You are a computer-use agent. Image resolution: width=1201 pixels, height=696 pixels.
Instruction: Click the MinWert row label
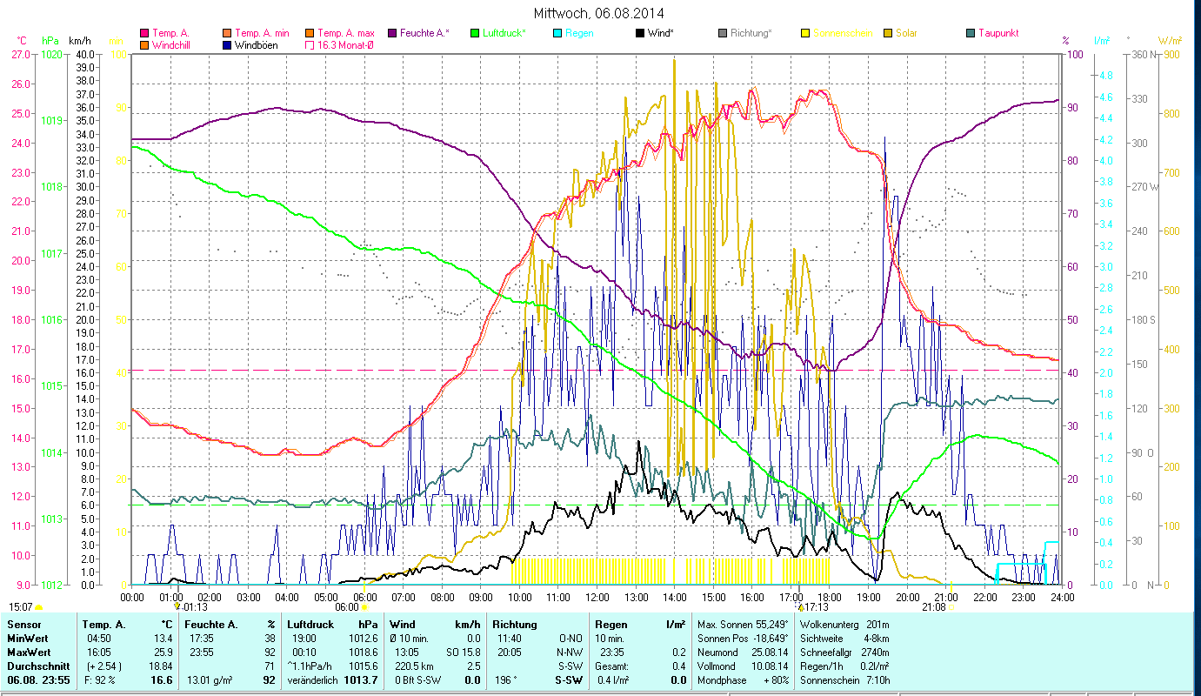point(28,638)
